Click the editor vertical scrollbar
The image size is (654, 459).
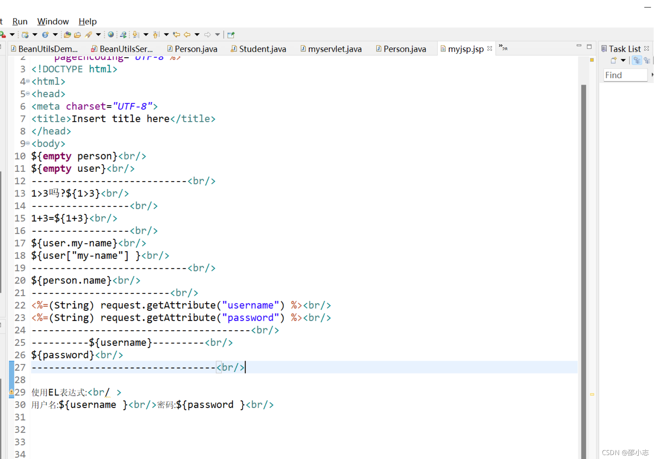click(583, 271)
